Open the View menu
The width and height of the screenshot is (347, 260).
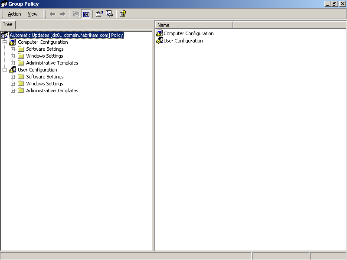click(x=33, y=14)
